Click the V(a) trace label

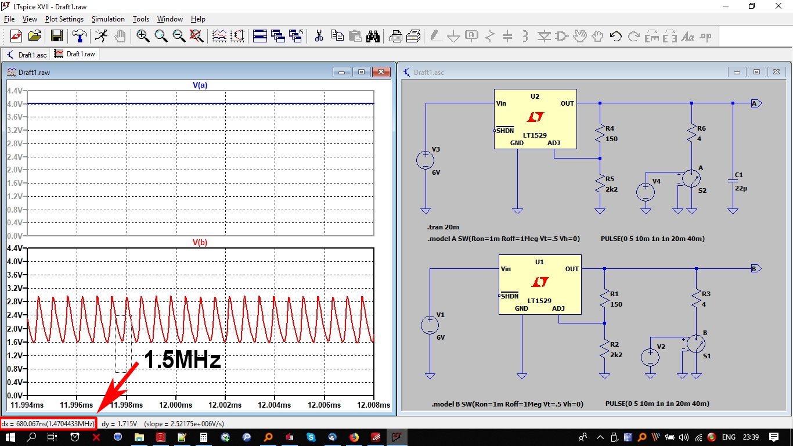tap(200, 85)
